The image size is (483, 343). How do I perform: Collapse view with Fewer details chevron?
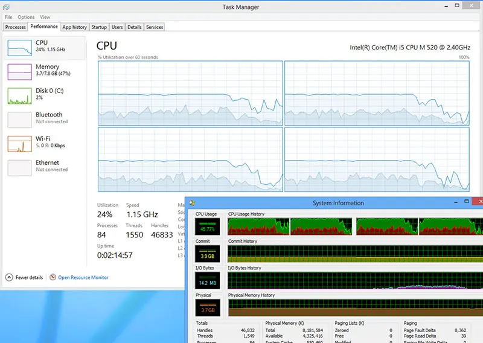(x=9, y=277)
